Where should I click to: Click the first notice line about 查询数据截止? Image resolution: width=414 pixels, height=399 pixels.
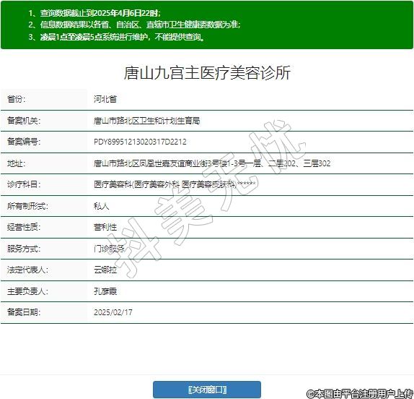94,13
